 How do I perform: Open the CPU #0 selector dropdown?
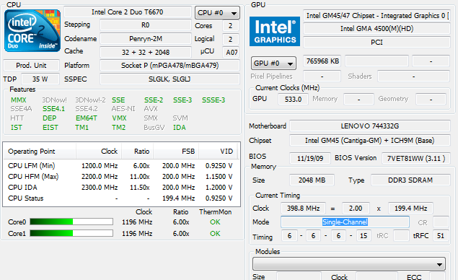[217, 13]
